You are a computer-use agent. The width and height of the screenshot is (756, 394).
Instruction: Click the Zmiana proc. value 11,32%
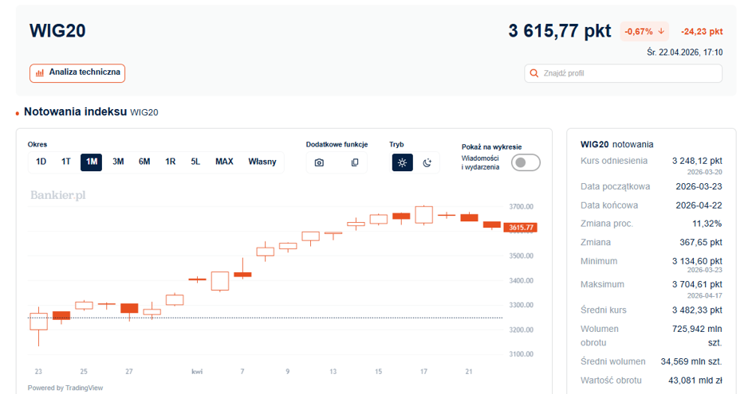coord(707,224)
